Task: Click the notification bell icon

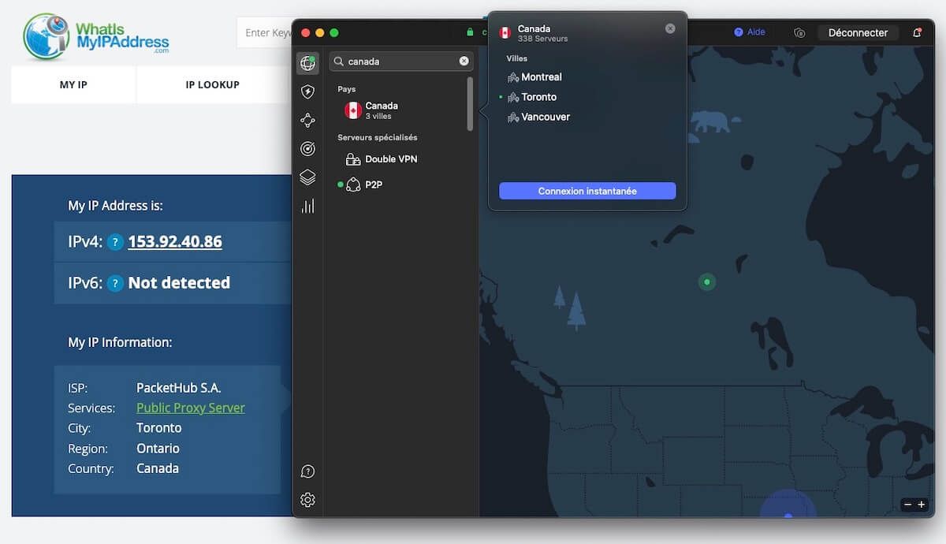Action: coord(917,32)
